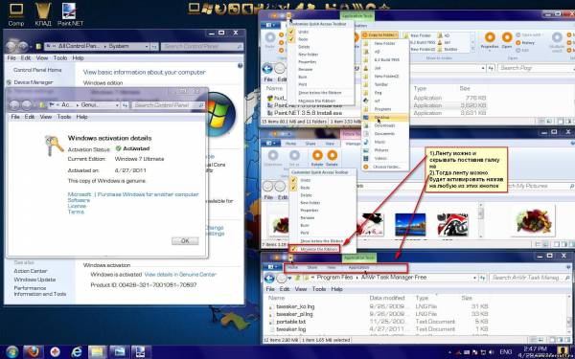Open the КПАД desktop shortcut

[x=43, y=14]
